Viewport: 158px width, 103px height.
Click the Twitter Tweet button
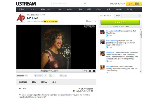coord(20,75)
